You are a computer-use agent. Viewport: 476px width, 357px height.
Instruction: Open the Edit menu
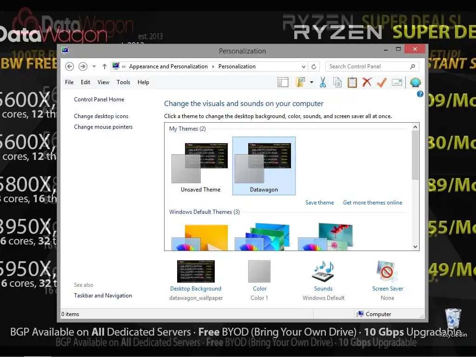(86, 82)
